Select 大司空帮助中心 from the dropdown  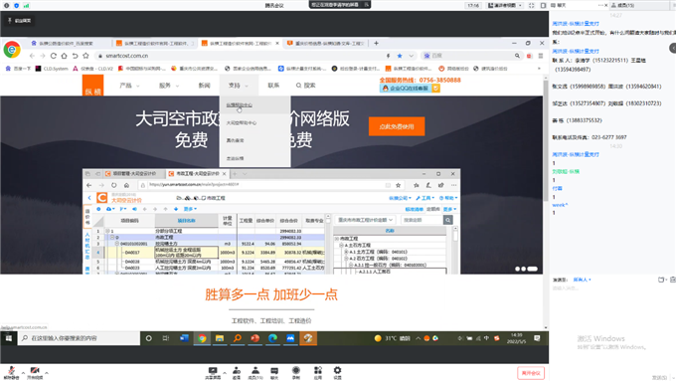(241, 123)
